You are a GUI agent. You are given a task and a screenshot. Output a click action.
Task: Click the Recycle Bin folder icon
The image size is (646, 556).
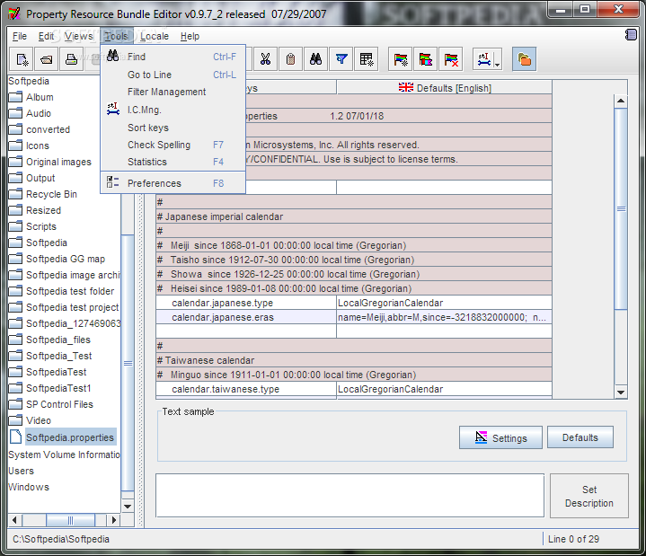15,194
